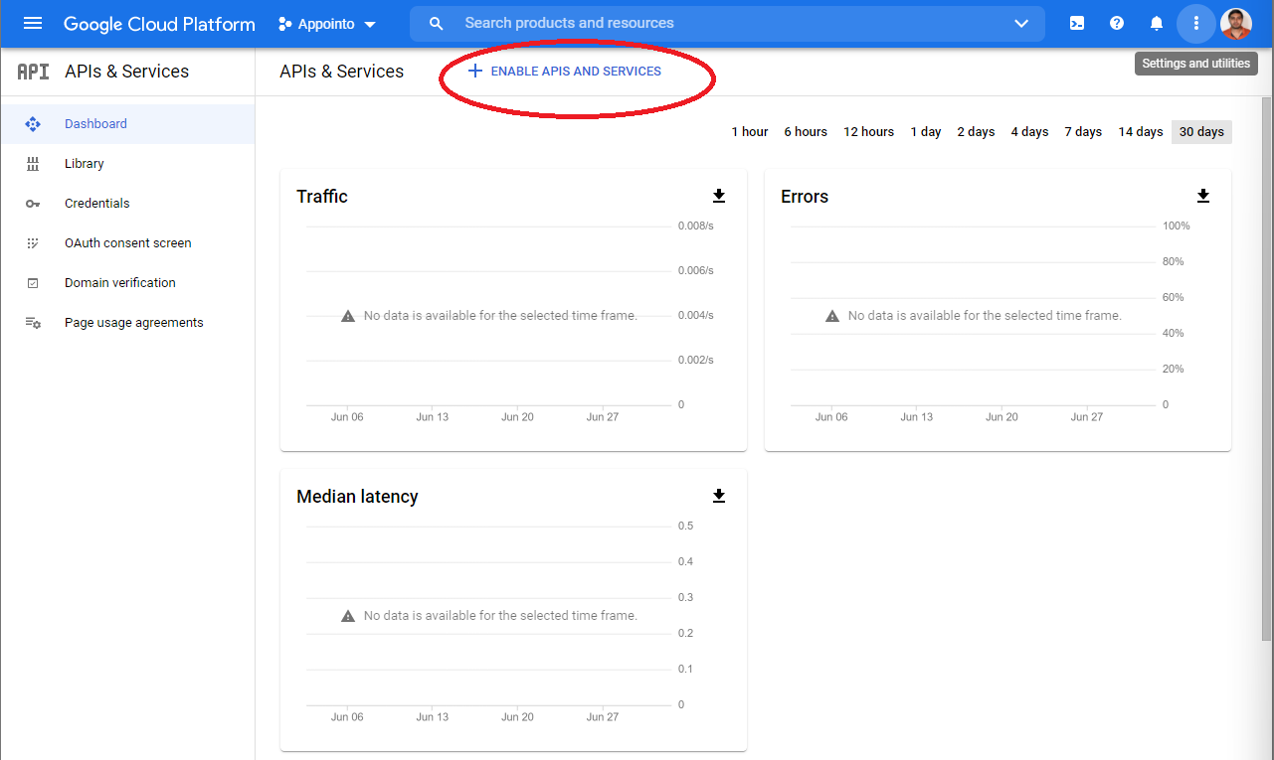Click the search magnifier icon
The width and height of the screenshot is (1274, 760).
tap(436, 23)
